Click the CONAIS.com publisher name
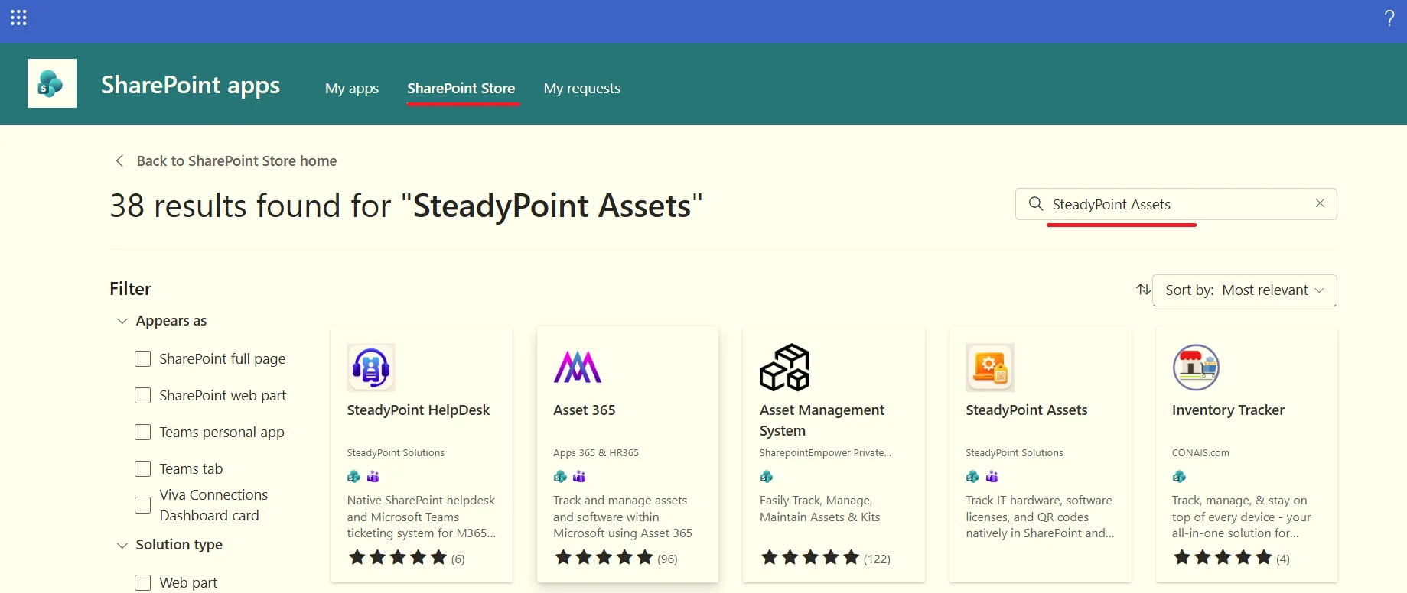 [1200, 453]
